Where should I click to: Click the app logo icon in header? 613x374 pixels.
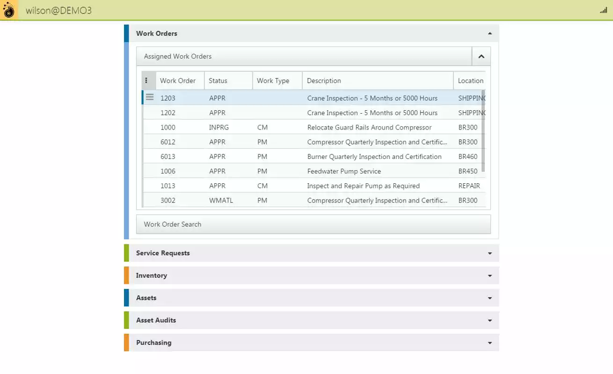tap(9, 10)
